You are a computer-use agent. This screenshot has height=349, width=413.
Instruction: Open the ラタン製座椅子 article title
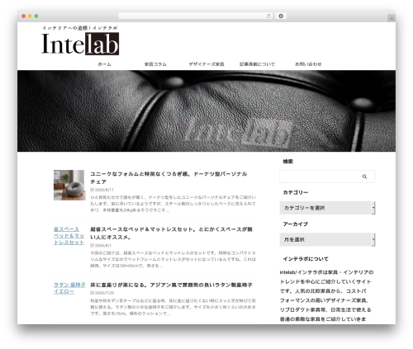171,285
